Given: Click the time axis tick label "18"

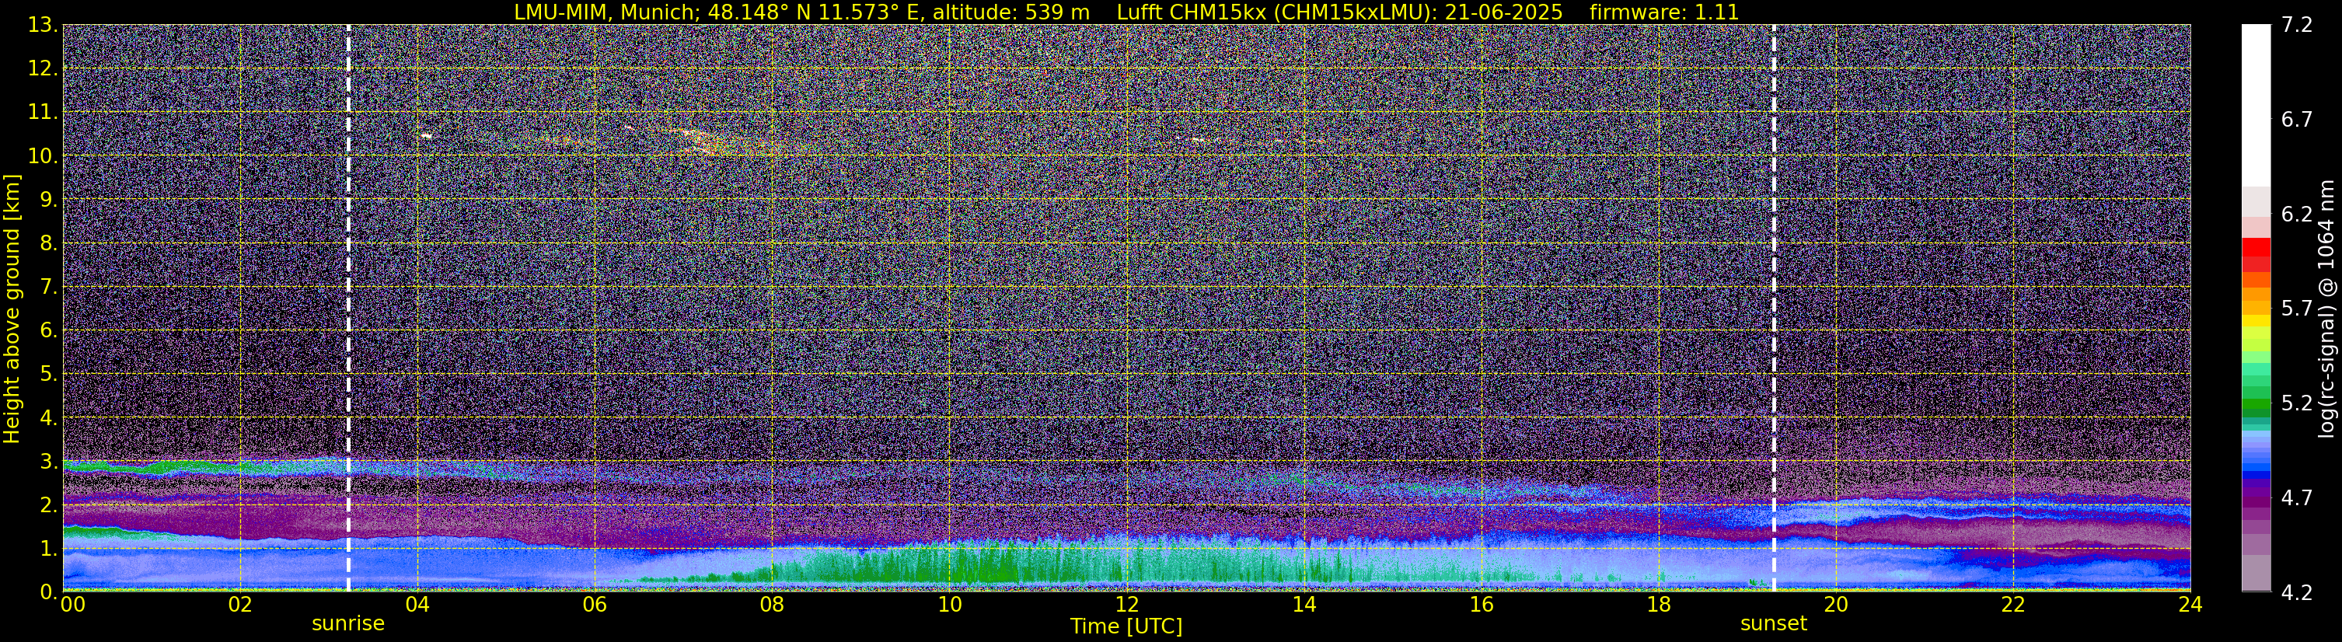Looking at the screenshot, I should 1658,605.
